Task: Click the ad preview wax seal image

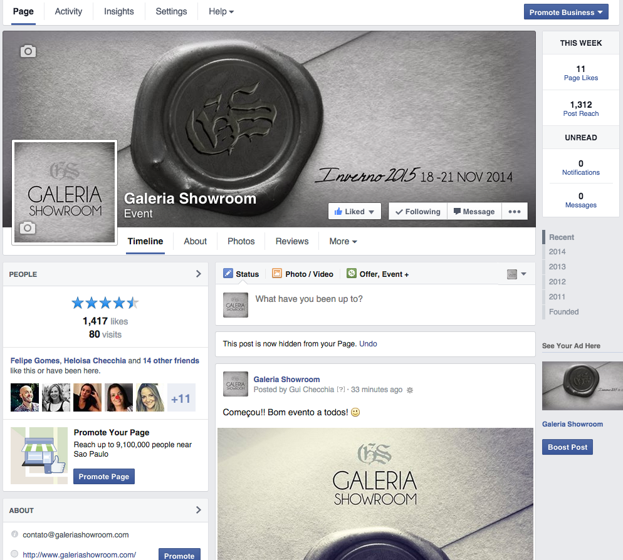Action: click(x=582, y=386)
